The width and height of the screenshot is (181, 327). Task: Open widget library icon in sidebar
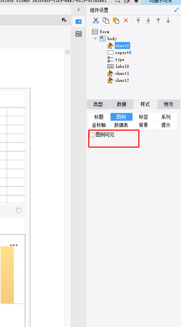79,34
